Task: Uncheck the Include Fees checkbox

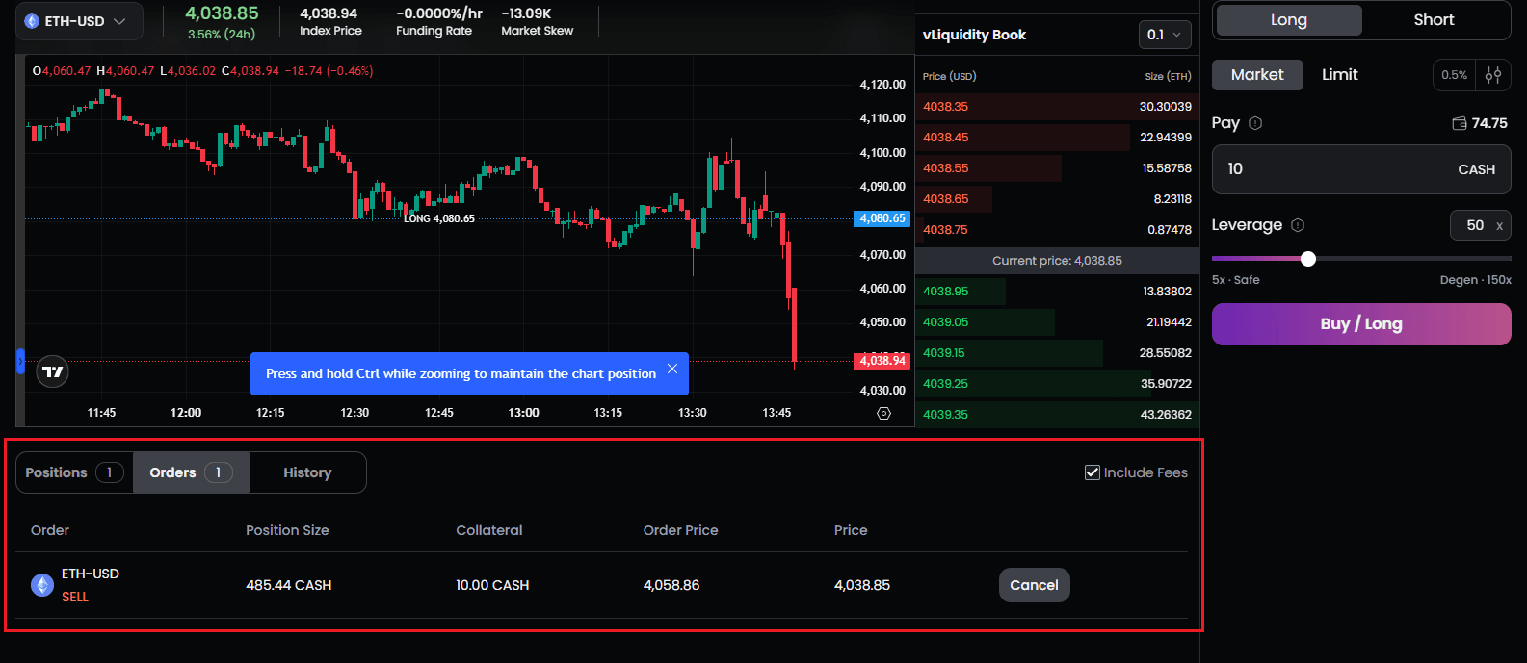Action: (1093, 472)
